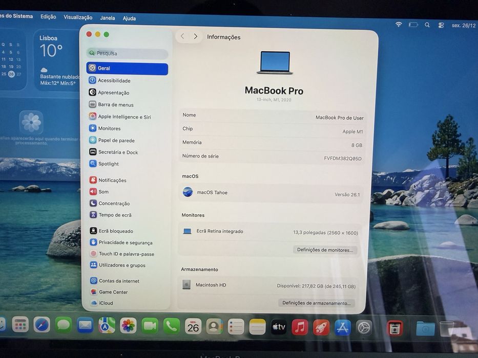Open Calendar from the Dock

coord(193,326)
